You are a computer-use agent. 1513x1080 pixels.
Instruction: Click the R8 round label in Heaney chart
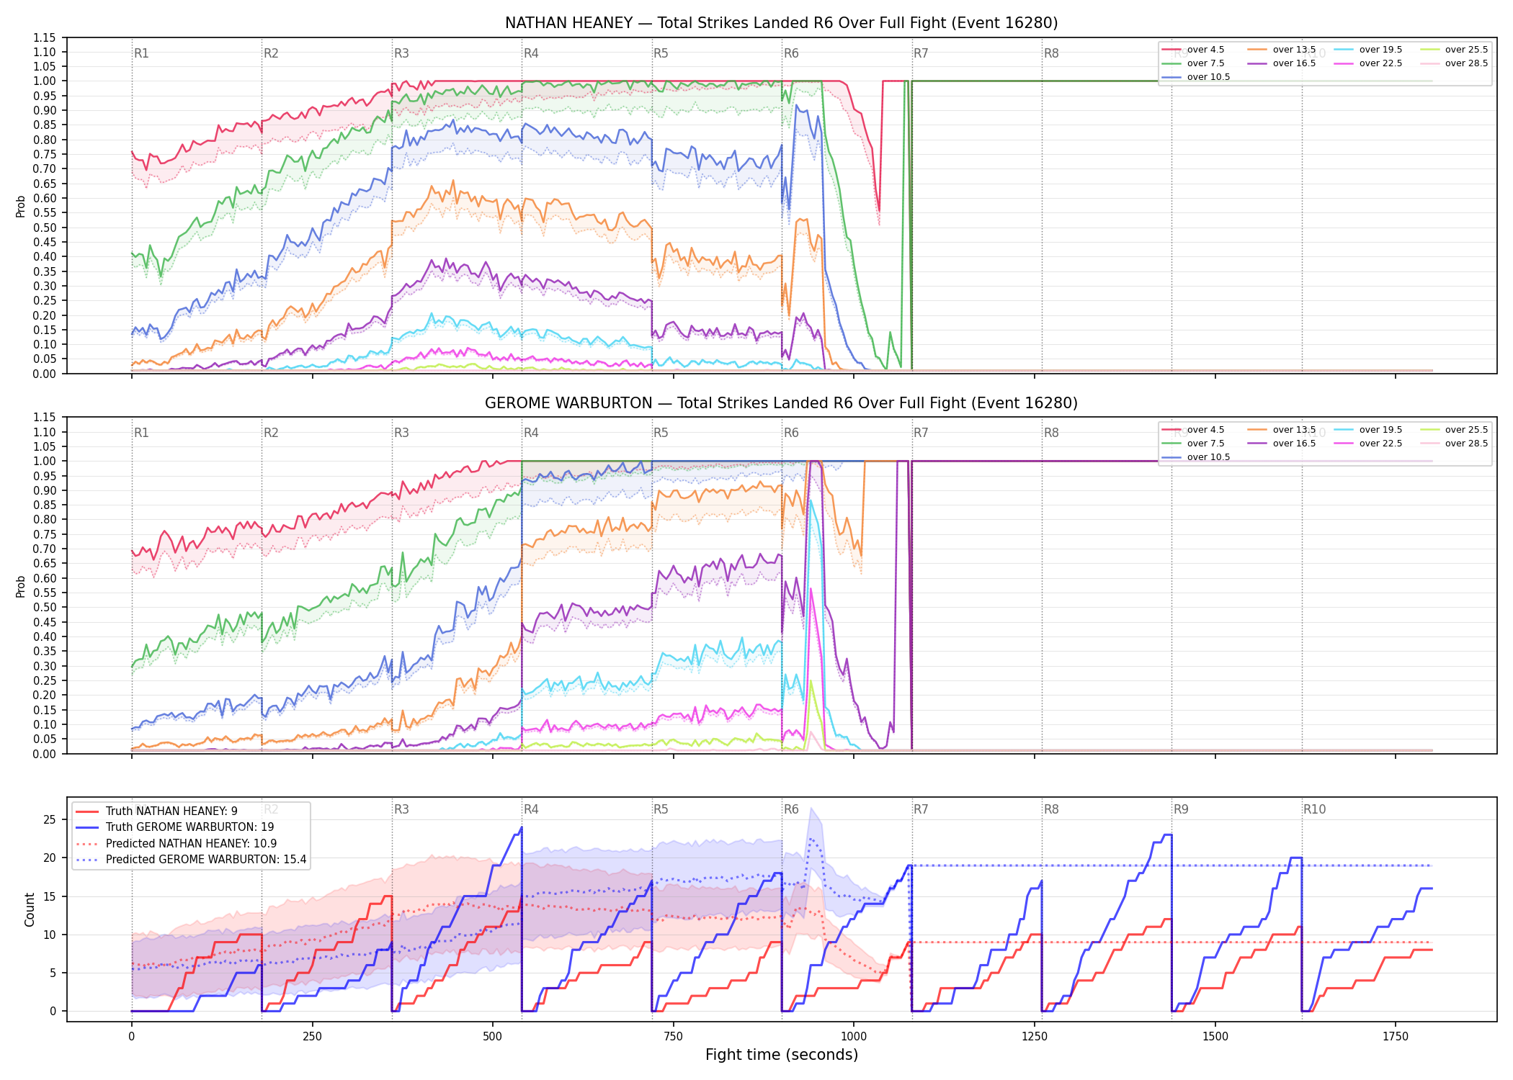click(1051, 53)
